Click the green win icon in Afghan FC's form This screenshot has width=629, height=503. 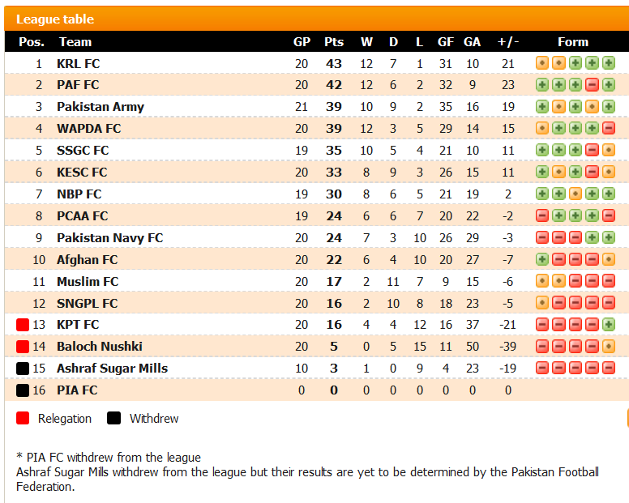542,259
